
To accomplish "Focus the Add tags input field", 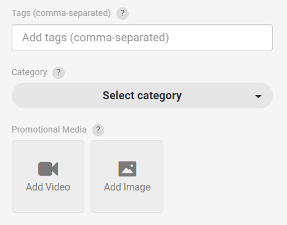I will (142, 38).
